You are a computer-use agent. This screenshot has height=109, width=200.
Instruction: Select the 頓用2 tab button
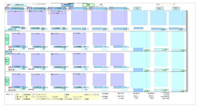click(176, 8)
